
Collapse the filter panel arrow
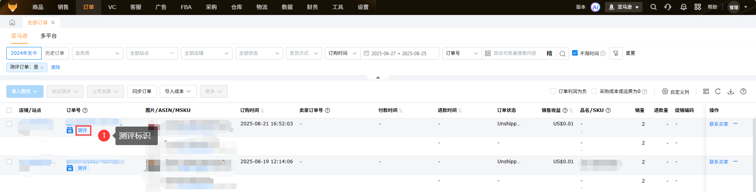(378, 78)
